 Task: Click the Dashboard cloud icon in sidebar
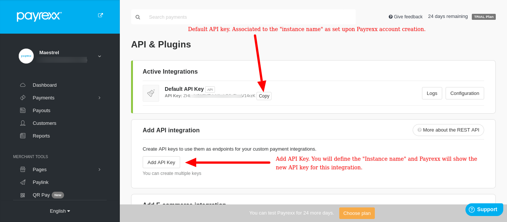point(23,85)
